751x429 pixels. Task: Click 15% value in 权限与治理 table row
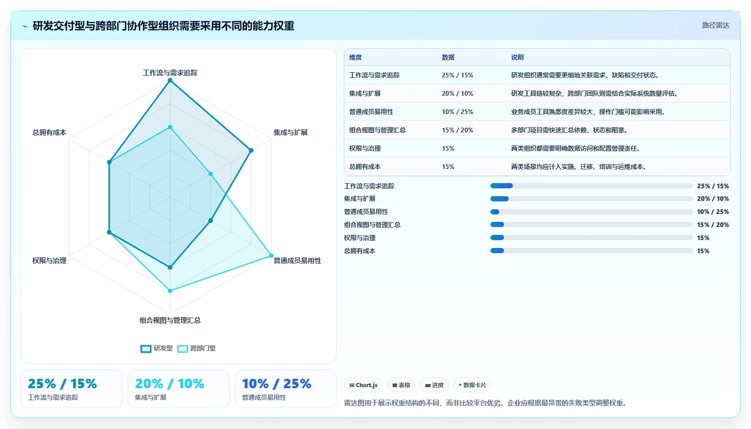[448, 148]
